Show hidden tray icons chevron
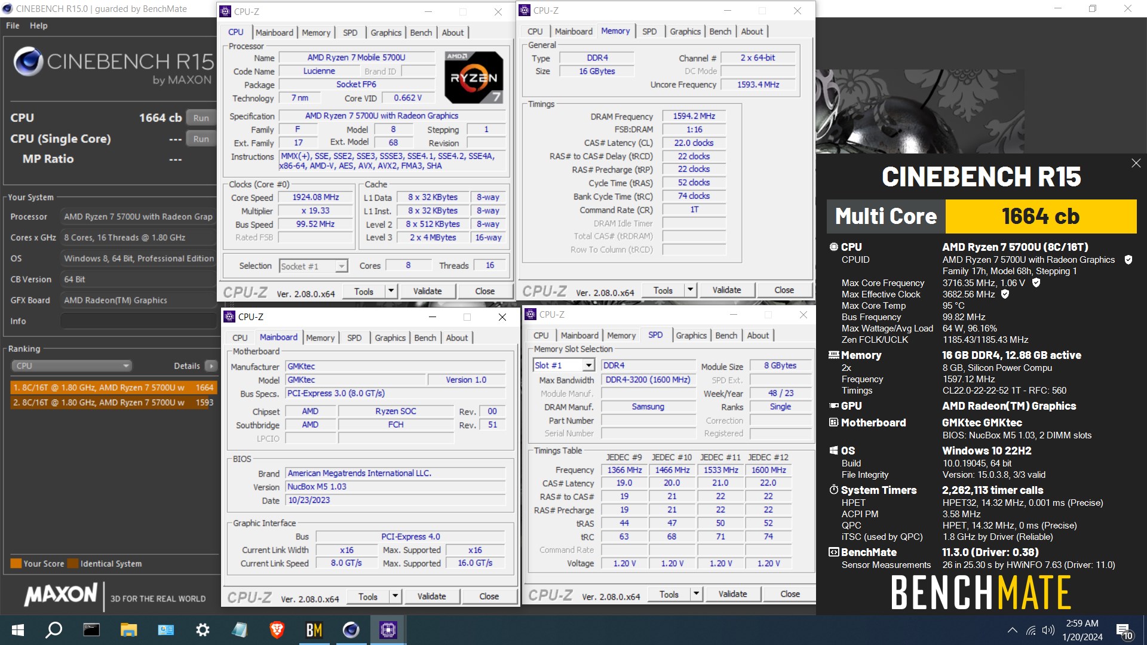Viewport: 1147px width, 645px height. tap(1012, 630)
